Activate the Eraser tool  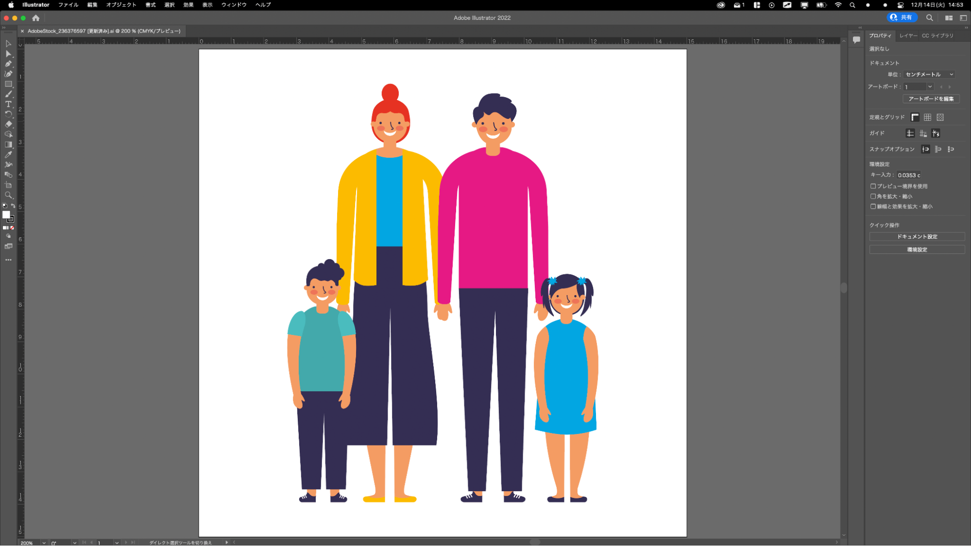(x=8, y=124)
